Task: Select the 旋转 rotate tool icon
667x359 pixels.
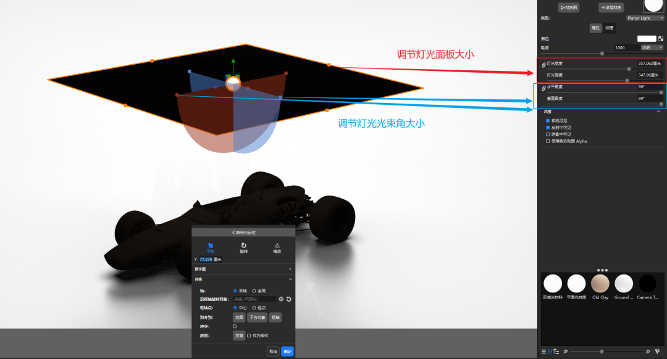Action: point(244,245)
